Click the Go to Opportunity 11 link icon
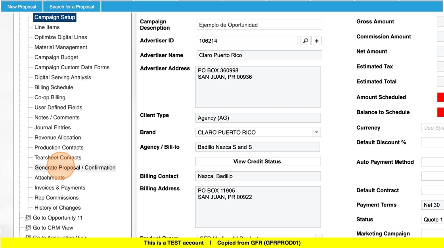The width and height of the screenshot is (444, 248). coord(28,218)
